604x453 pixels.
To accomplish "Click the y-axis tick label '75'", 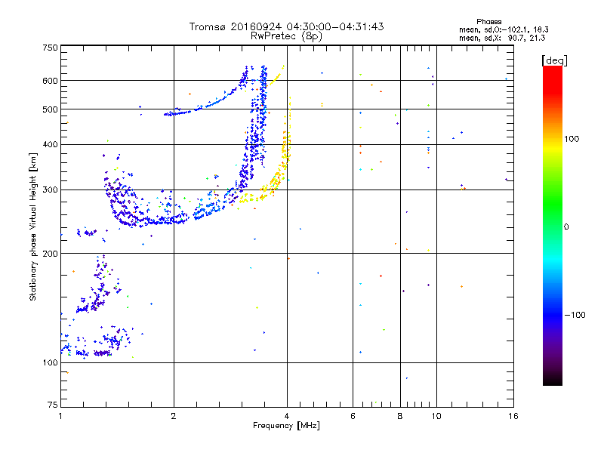I will click(x=52, y=405).
